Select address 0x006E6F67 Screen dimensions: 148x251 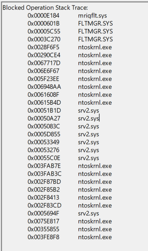43,71
